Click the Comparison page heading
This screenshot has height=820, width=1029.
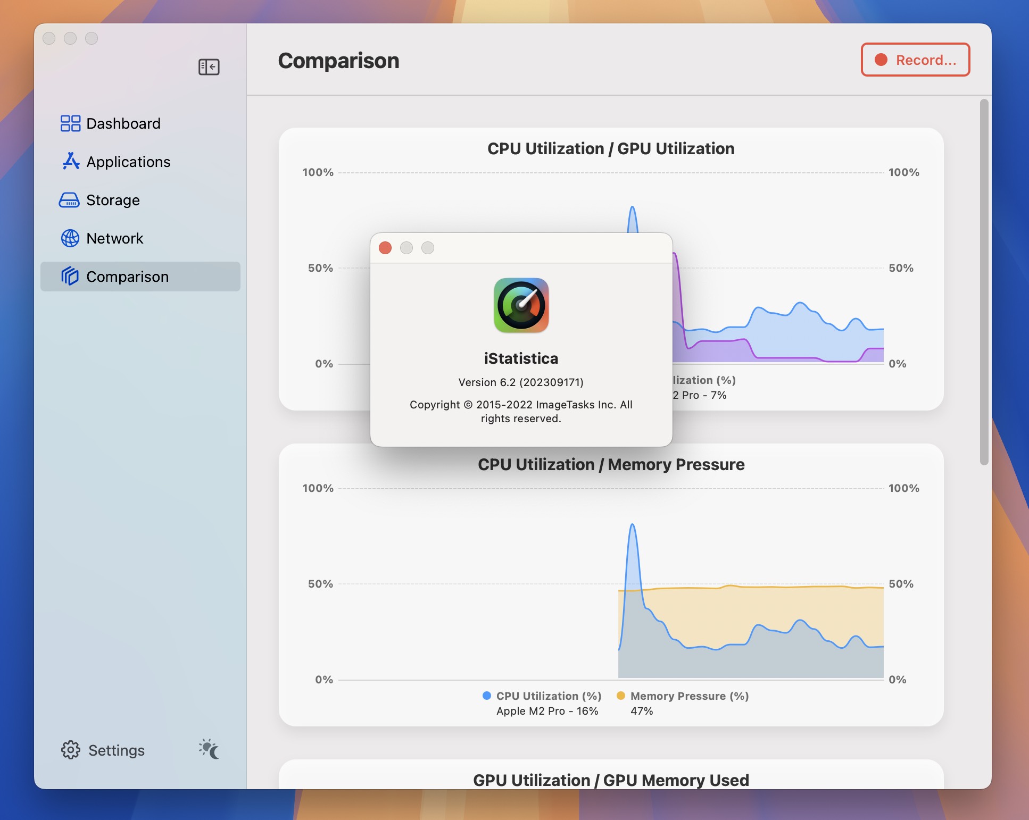click(338, 61)
